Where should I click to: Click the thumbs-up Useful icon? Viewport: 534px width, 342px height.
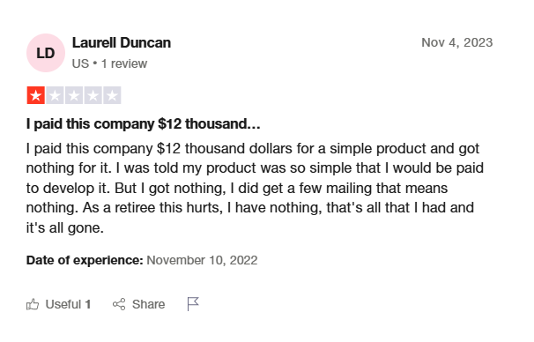[33, 304]
